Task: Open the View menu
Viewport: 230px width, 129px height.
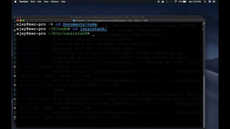Action: click(x=46, y=1)
